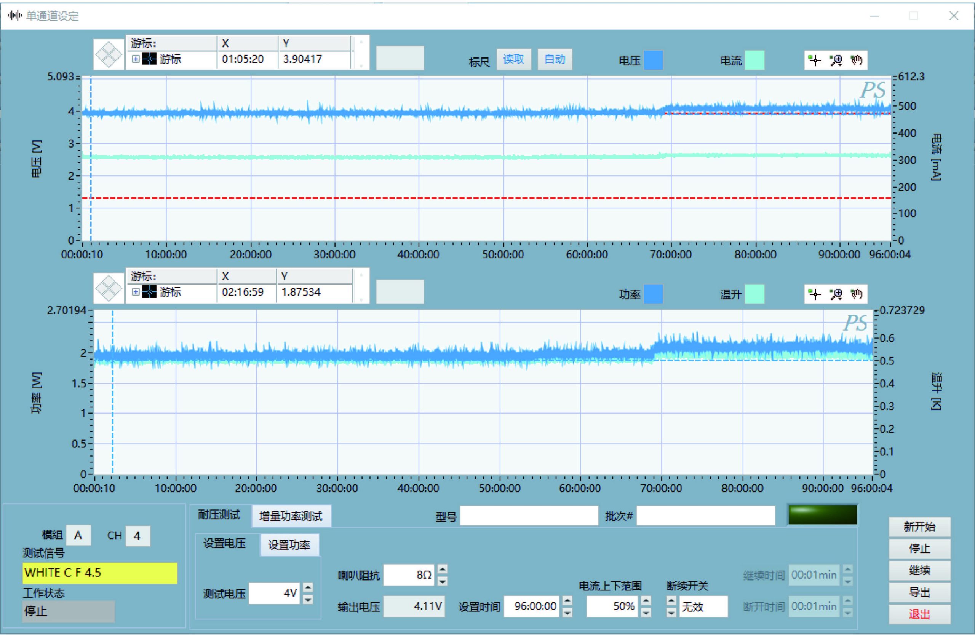Screen dimensions: 975x635
Task: Click the upper graph cursor mover diamond pad
Action: click(109, 54)
